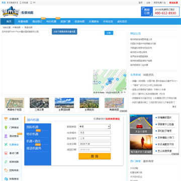Click the 携程订房 blue badge

147,12
